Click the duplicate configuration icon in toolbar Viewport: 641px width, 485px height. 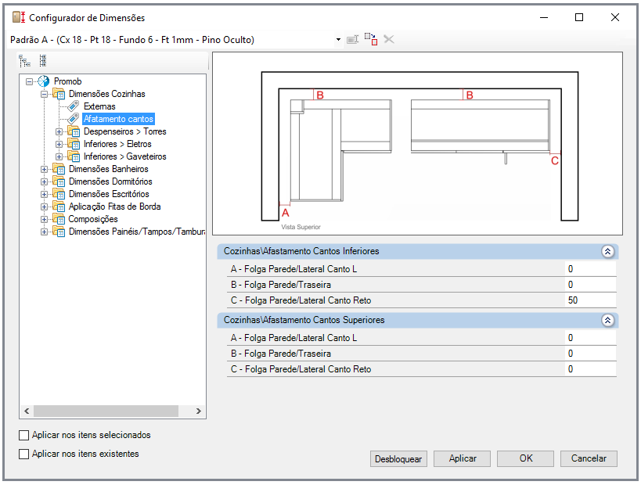tap(371, 39)
